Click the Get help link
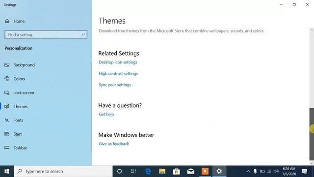This screenshot has width=314, height=177. 106,114
